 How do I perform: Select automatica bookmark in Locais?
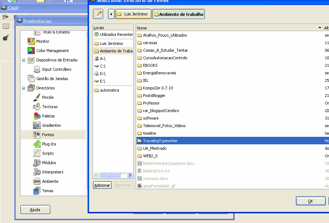tap(113, 90)
